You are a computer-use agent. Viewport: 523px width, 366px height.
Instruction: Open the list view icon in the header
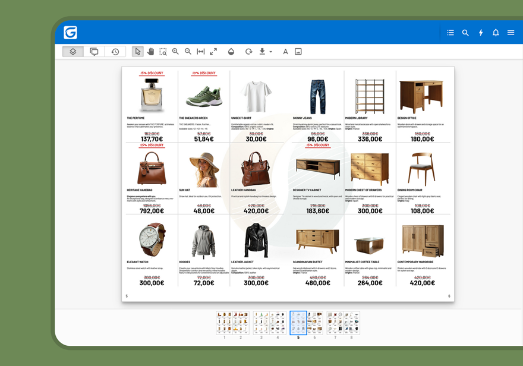click(450, 33)
